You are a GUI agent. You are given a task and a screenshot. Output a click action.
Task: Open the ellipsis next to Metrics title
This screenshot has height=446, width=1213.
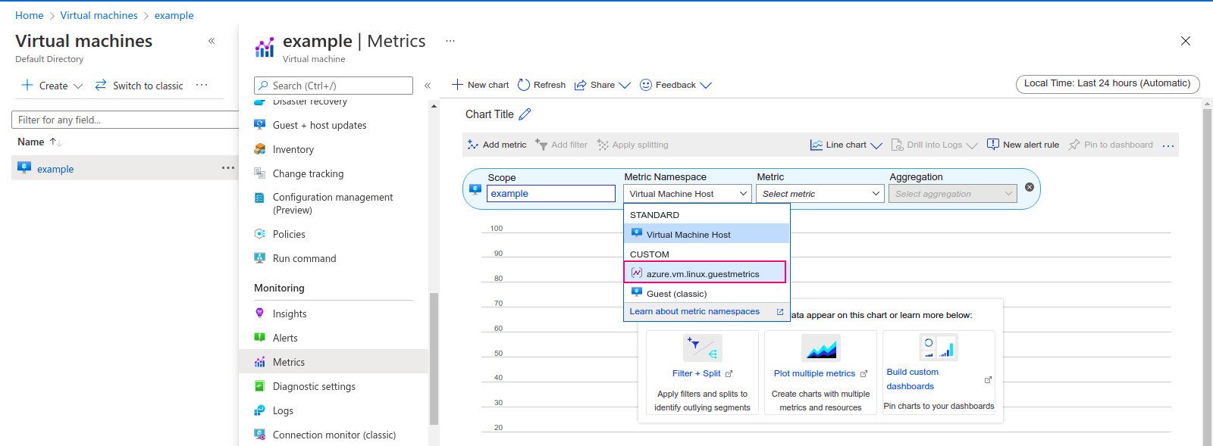[450, 41]
